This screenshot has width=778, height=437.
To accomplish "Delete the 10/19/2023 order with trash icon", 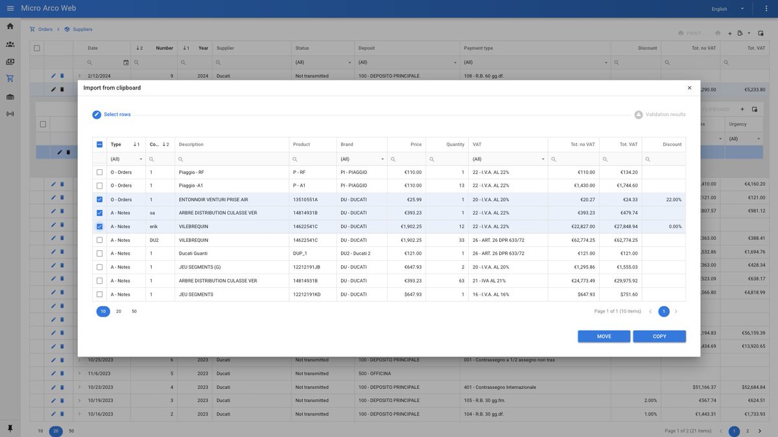I will pyautogui.click(x=62, y=401).
